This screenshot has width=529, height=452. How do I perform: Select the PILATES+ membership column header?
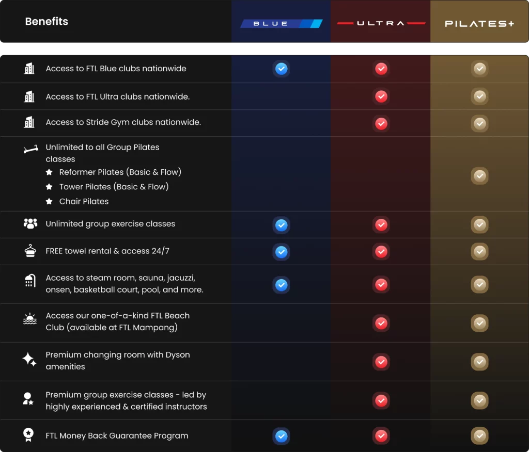tap(479, 23)
